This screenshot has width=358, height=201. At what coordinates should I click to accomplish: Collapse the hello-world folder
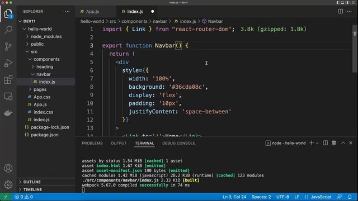point(46,29)
